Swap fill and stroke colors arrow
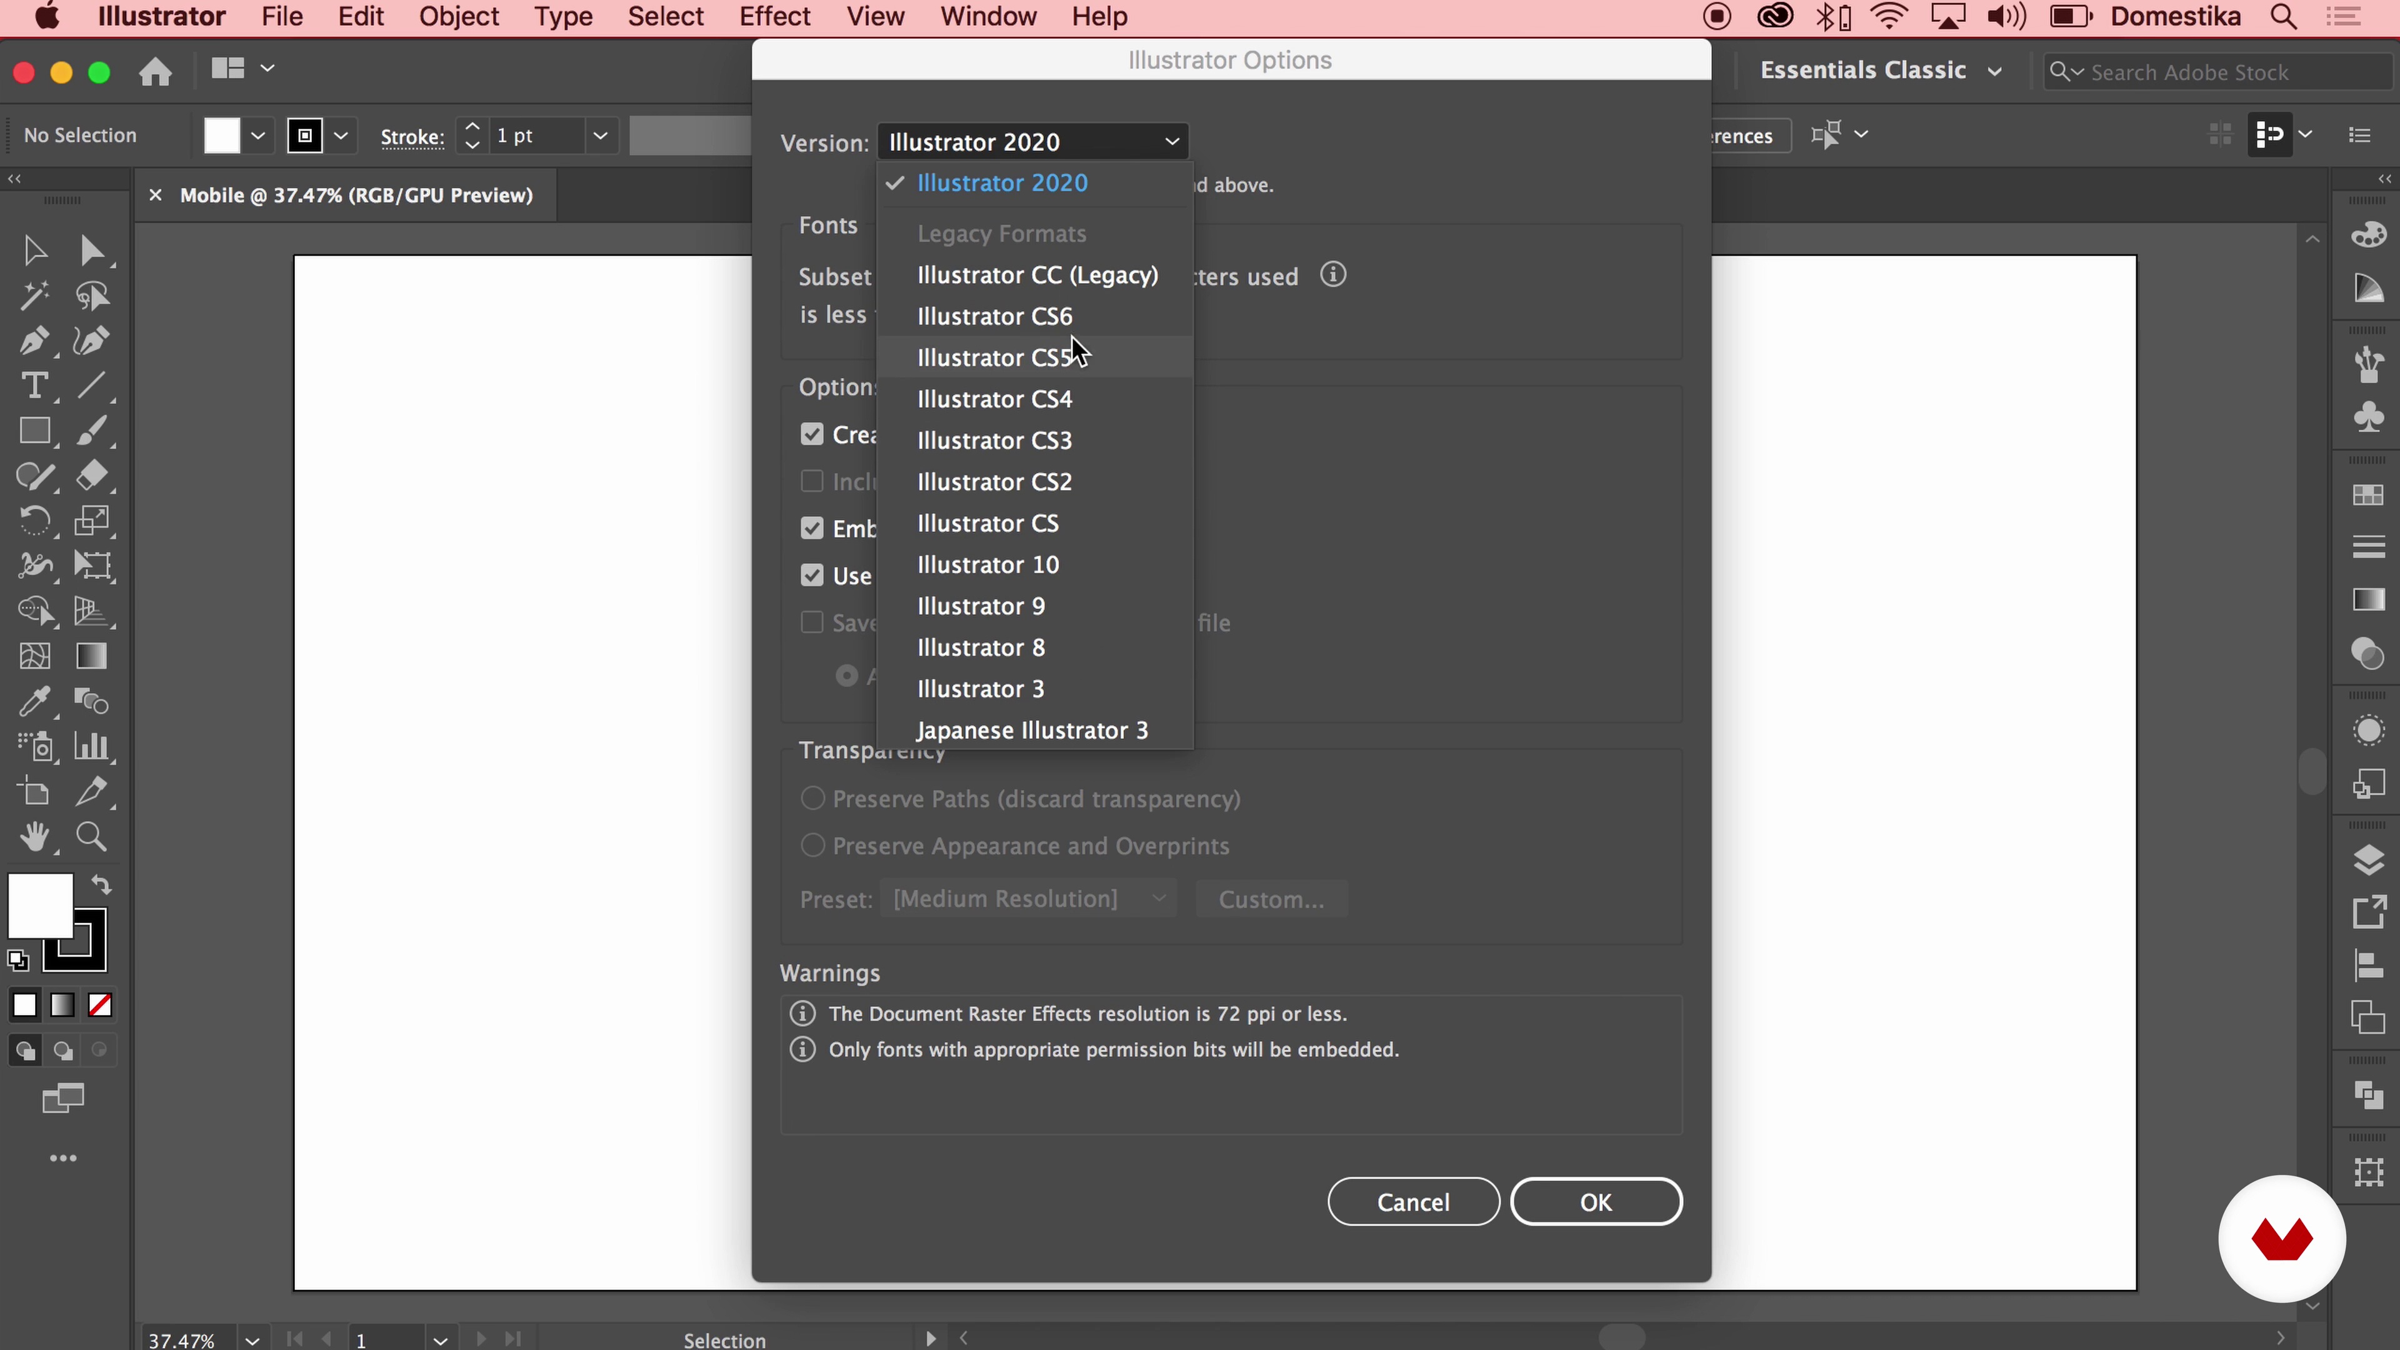2400x1350 pixels. [x=101, y=885]
